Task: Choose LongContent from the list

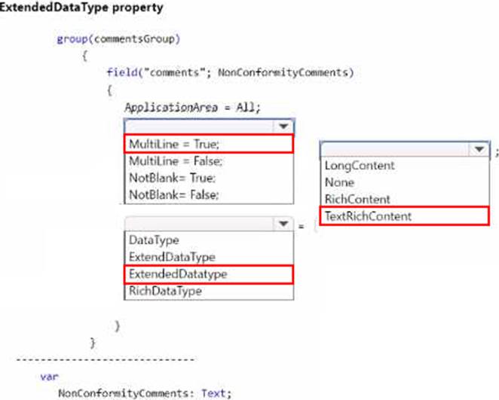Action: [360, 166]
